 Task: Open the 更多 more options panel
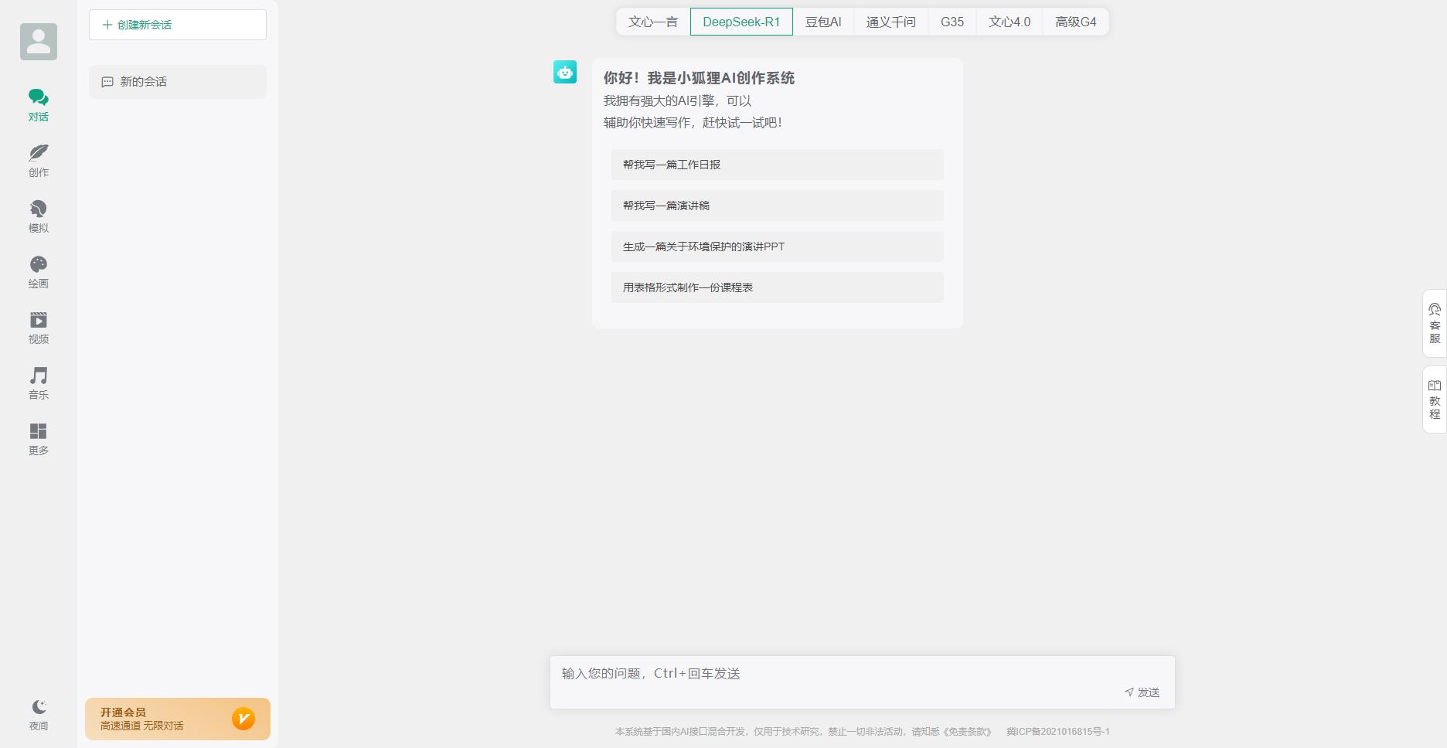point(38,439)
